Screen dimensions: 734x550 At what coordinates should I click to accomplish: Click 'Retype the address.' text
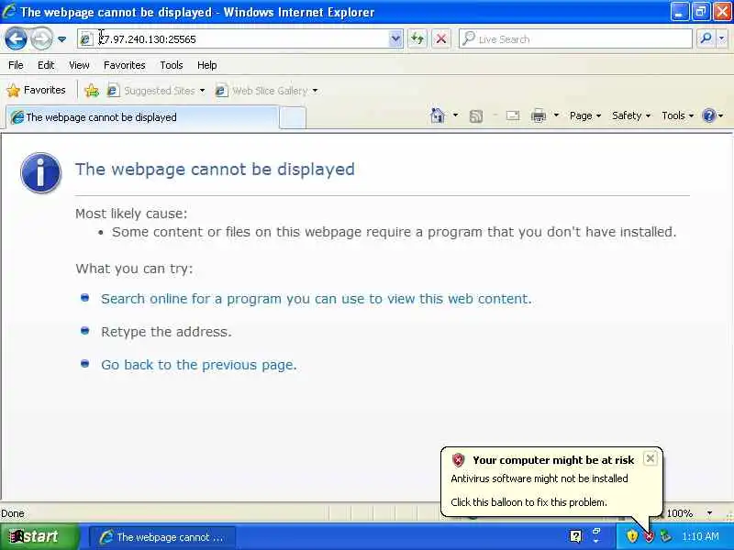166,332
